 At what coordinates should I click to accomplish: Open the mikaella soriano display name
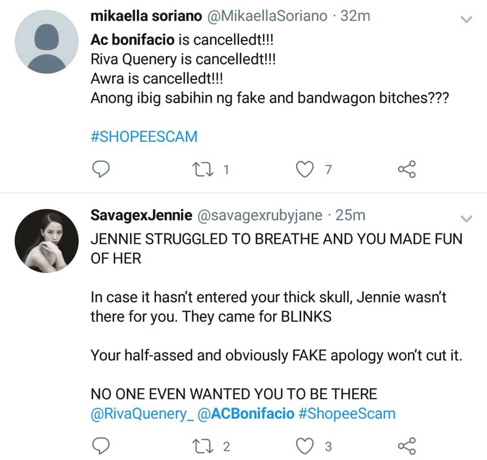coord(146,17)
